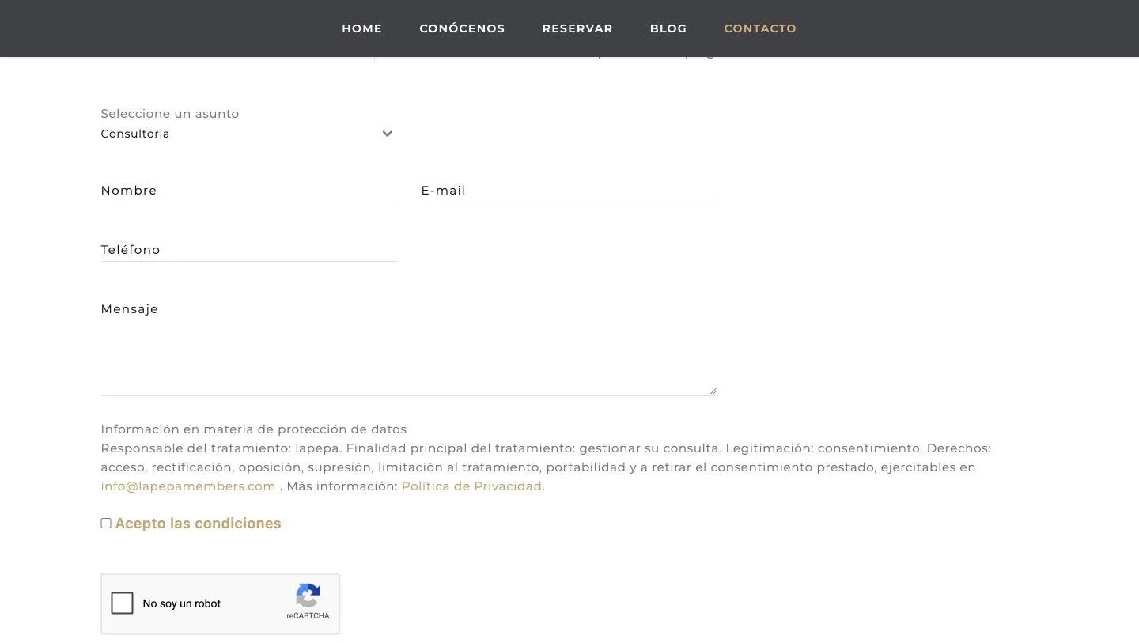Open the RESERVAR menu item
Image resolution: width=1139 pixels, height=643 pixels.
[577, 28]
